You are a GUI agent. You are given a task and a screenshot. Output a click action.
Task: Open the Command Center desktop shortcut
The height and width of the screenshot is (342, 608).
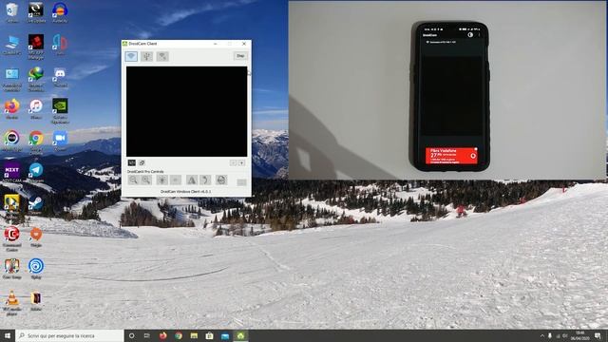(x=12, y=238)
